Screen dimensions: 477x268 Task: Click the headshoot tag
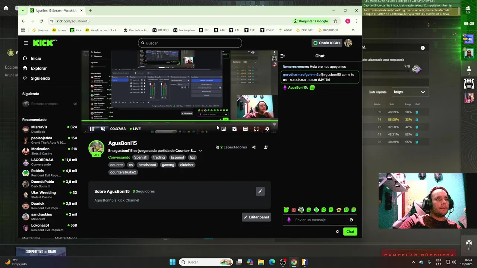click(x=147, y=165)
